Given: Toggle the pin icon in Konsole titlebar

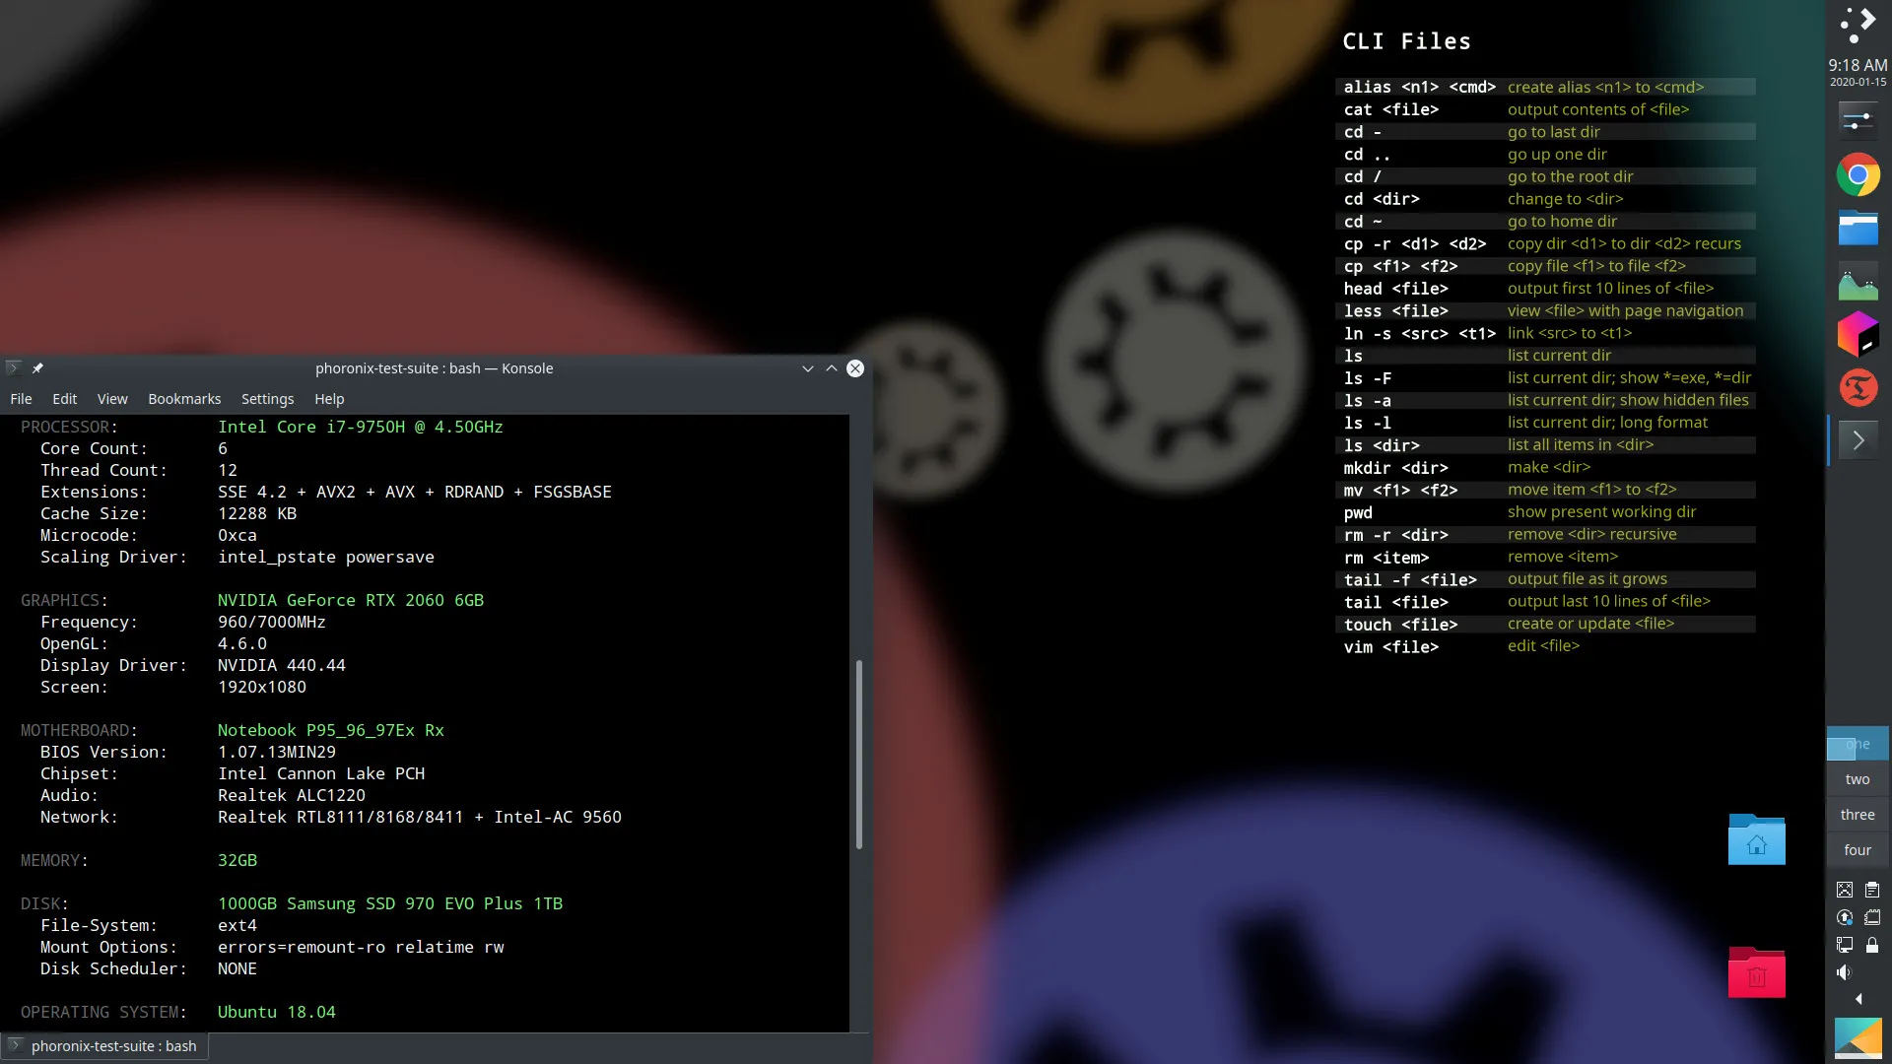Looking at the screenshot, I should tap(37, 367).
